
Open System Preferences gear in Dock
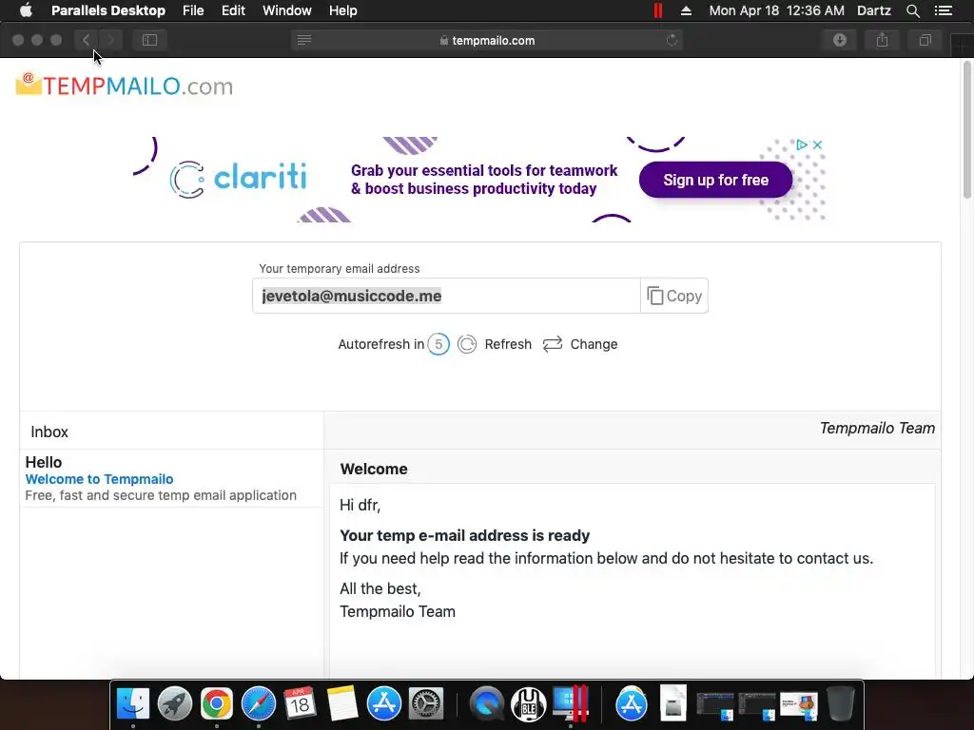click(425, 704)
